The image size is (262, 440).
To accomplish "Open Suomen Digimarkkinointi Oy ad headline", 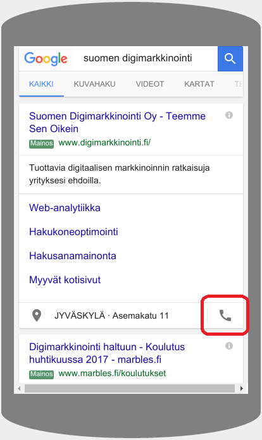I will [117, 123].
